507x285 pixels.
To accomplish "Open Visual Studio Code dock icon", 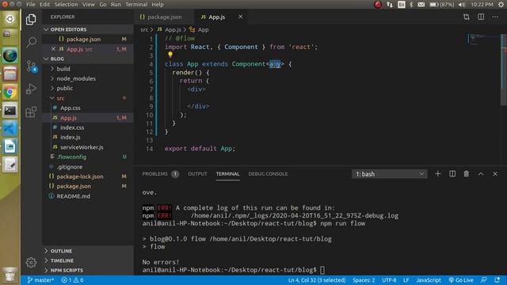I will coord(10,128).
